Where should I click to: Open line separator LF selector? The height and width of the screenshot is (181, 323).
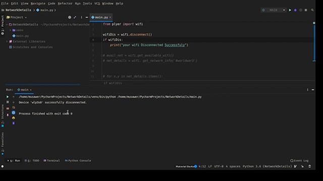pos(210,166)
